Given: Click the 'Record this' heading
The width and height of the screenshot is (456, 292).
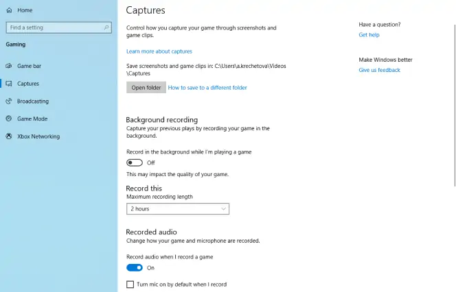Looking at the screenshot, I should pyautogui.click(x=144, y=188).
